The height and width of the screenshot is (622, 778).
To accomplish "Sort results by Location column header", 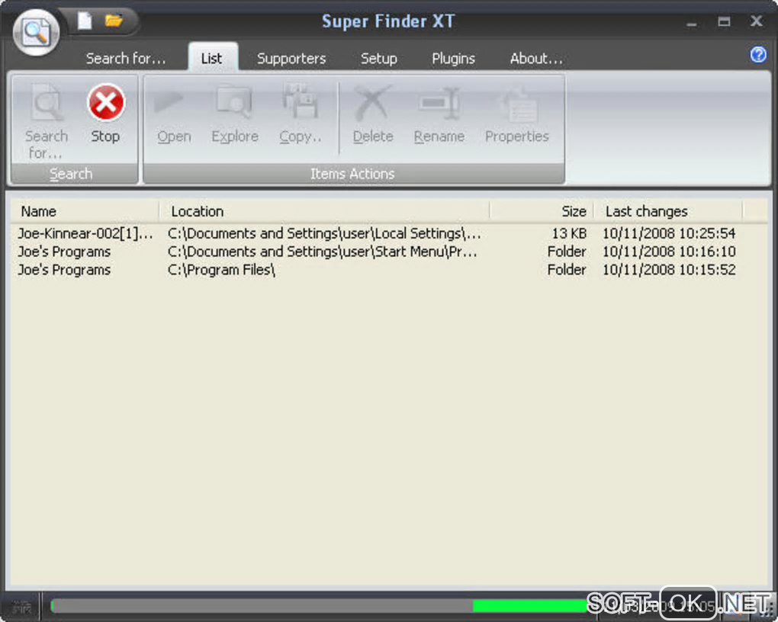I will 324,211.
